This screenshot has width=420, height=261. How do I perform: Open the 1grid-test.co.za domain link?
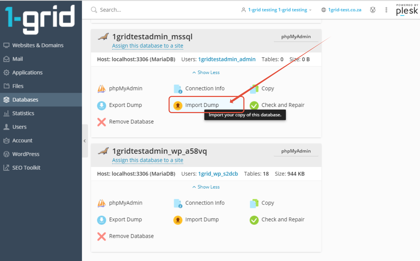tap(345, 10)
